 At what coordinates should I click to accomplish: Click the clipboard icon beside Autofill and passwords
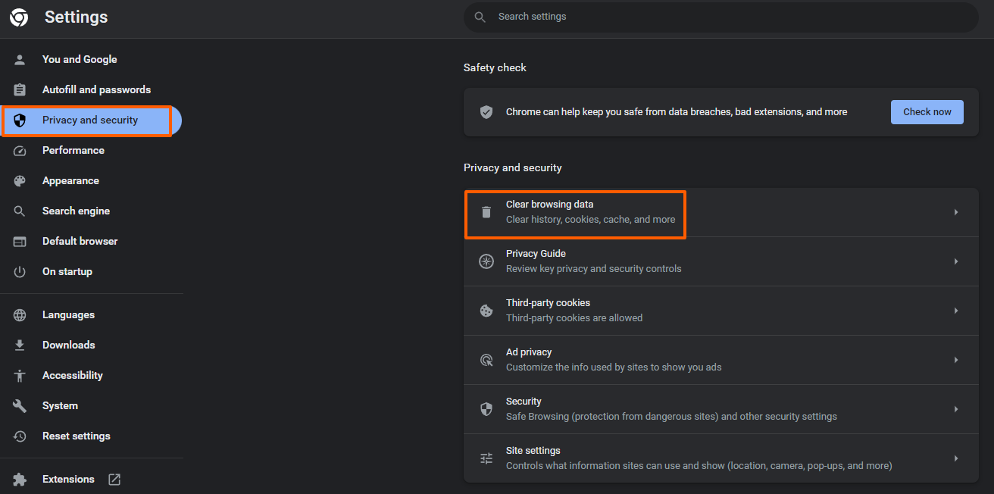tap(20, 89)
